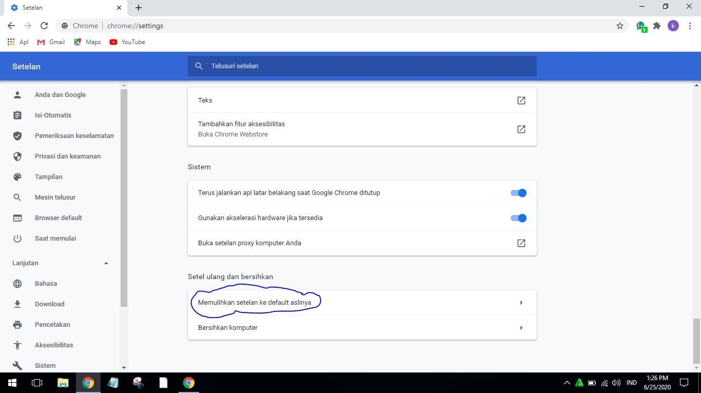Collapse the Lanjutan section
This screenshot has height=393, width=701.
pyautogui.click(x=106, y=263)
